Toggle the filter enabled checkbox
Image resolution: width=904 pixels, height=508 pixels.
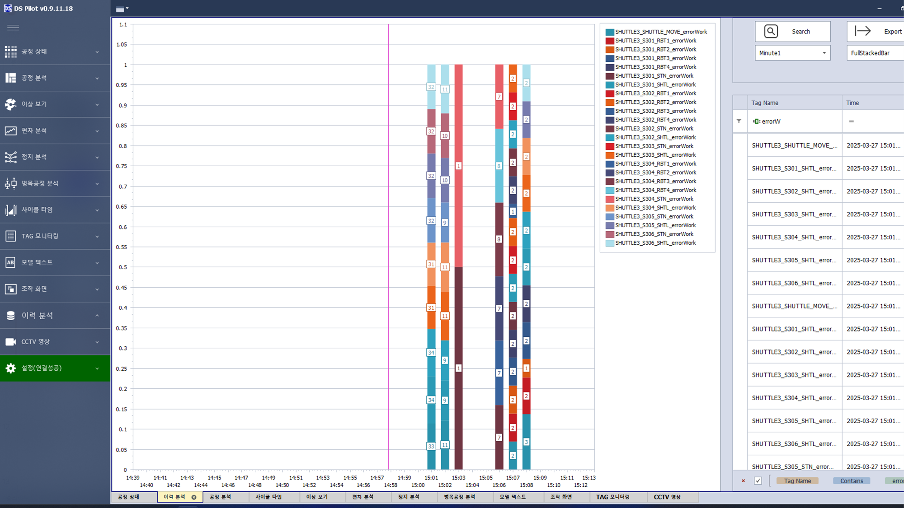(x=758, y=481)
